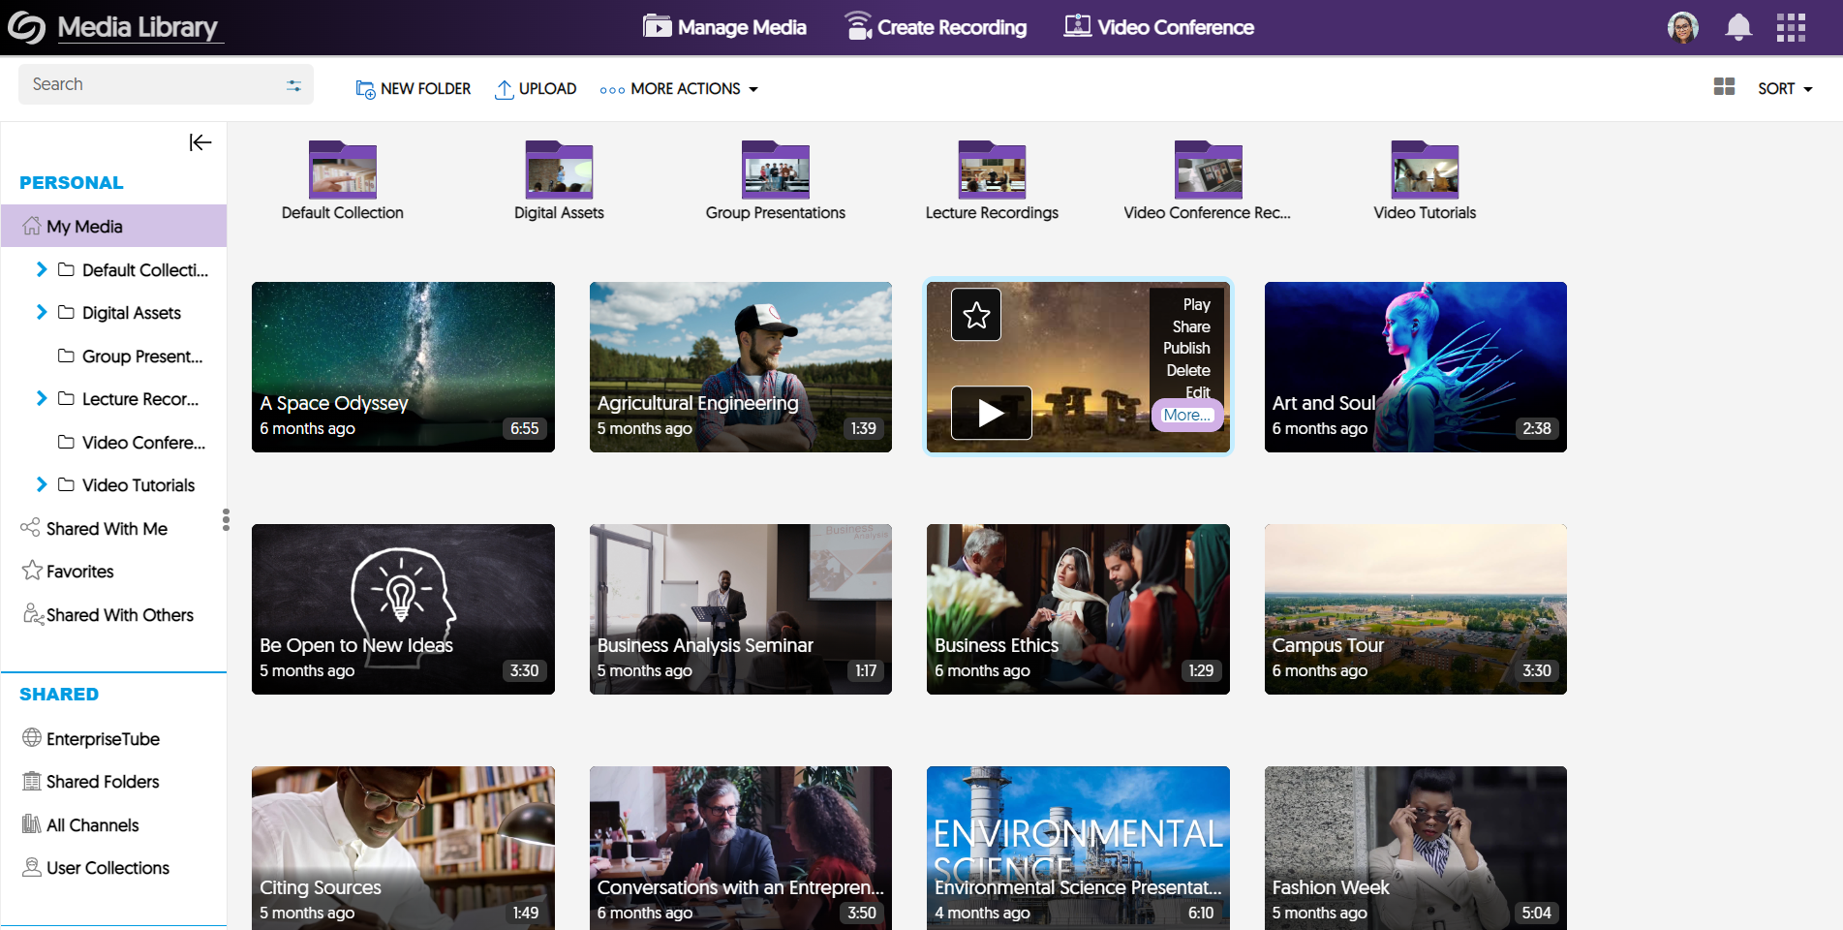
Task: Open search filter options icon
Action: coord(293,85)
